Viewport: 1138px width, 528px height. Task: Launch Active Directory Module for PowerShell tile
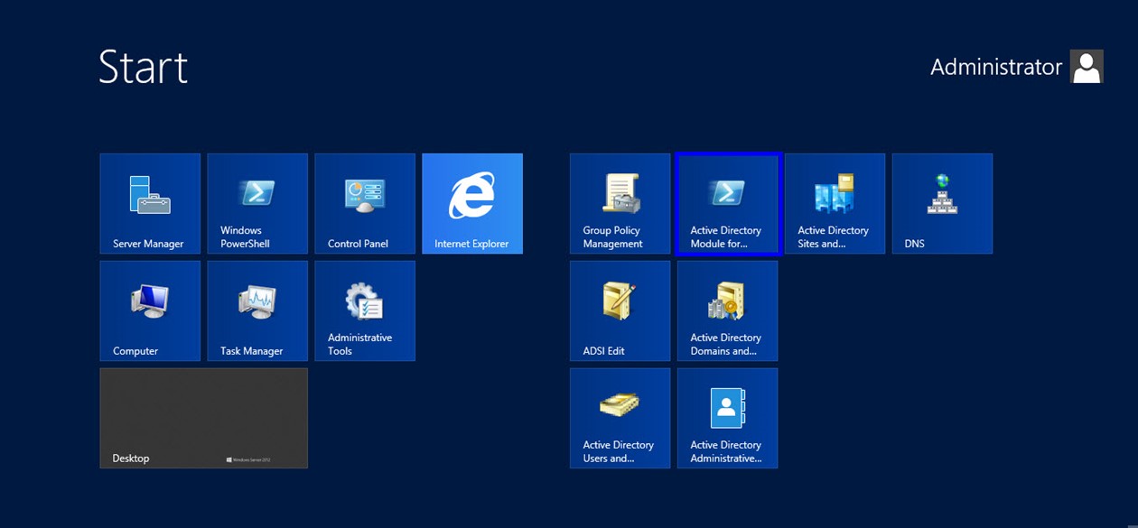728,203
